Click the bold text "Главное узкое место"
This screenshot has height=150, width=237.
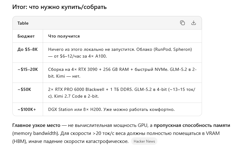[x=36, y=125]
